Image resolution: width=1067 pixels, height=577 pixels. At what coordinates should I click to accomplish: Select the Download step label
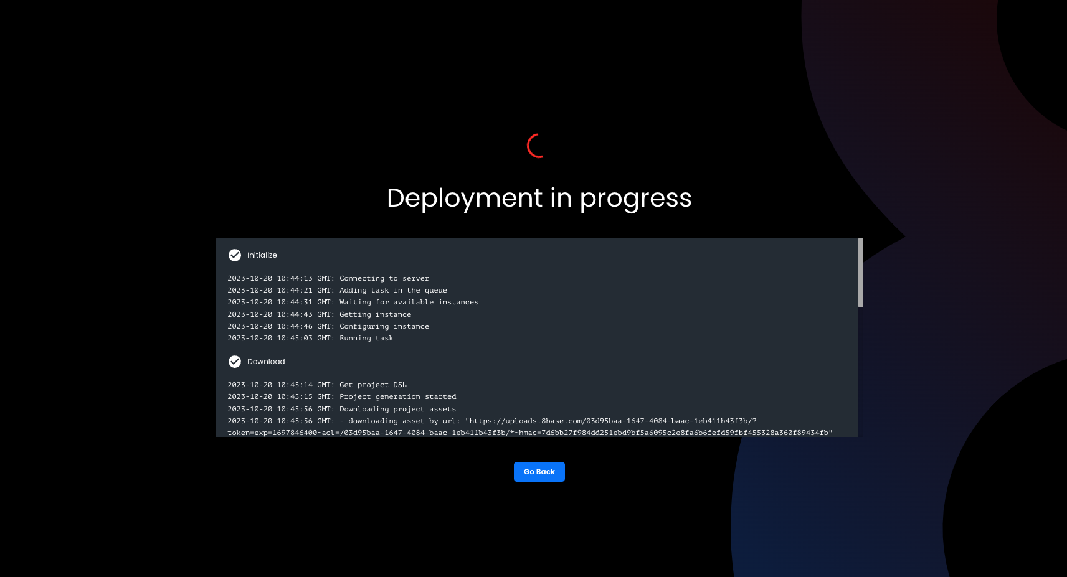[266, 362]
